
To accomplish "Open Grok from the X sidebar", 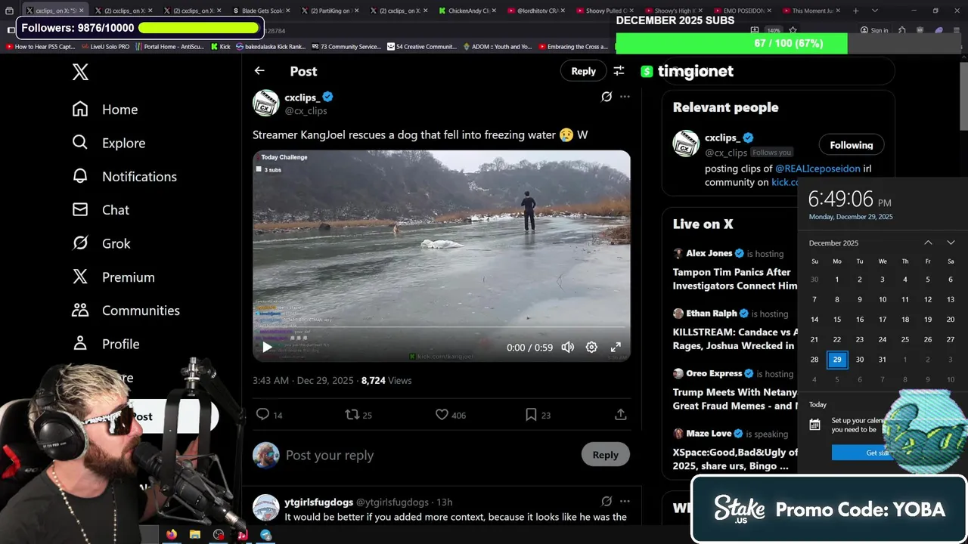I will click(101, 243).
